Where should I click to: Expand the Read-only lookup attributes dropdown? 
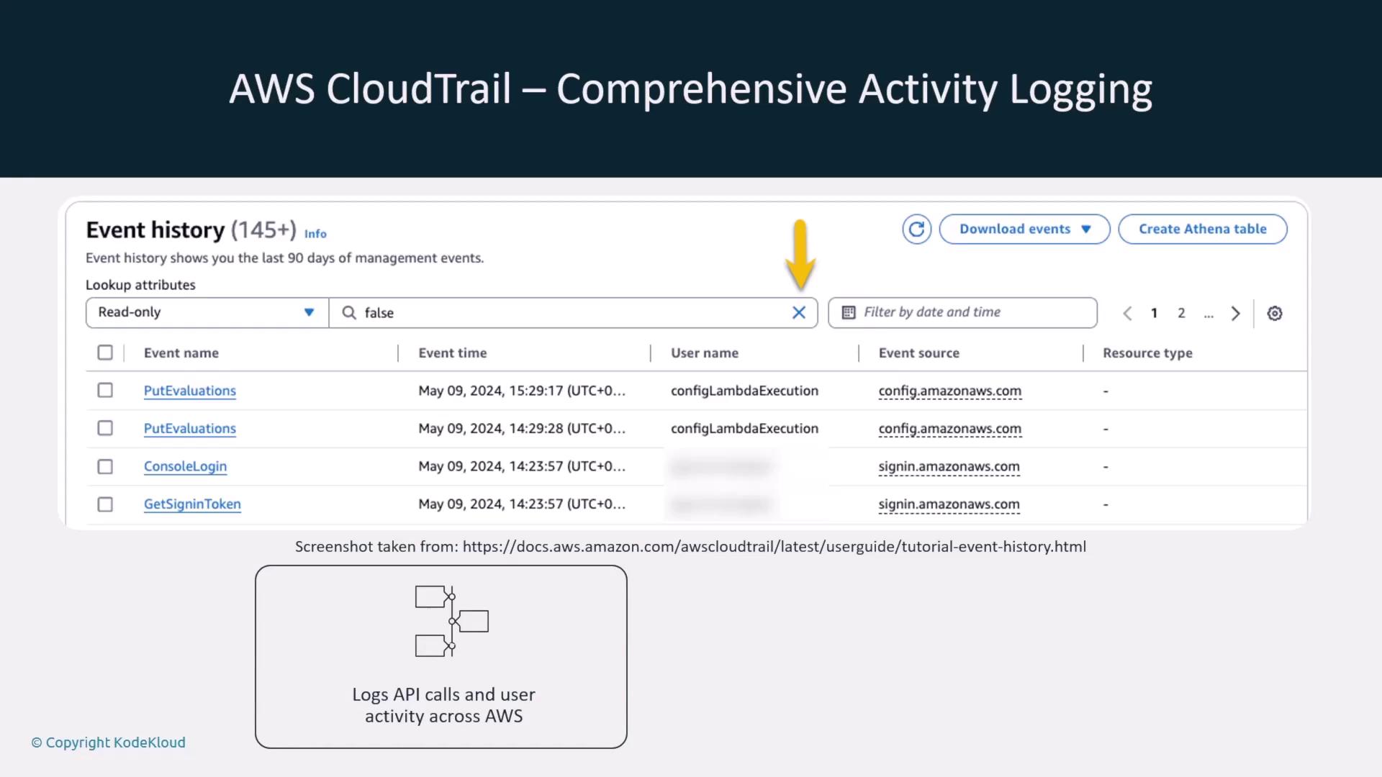pyautogui.click(x=207, y=313)
